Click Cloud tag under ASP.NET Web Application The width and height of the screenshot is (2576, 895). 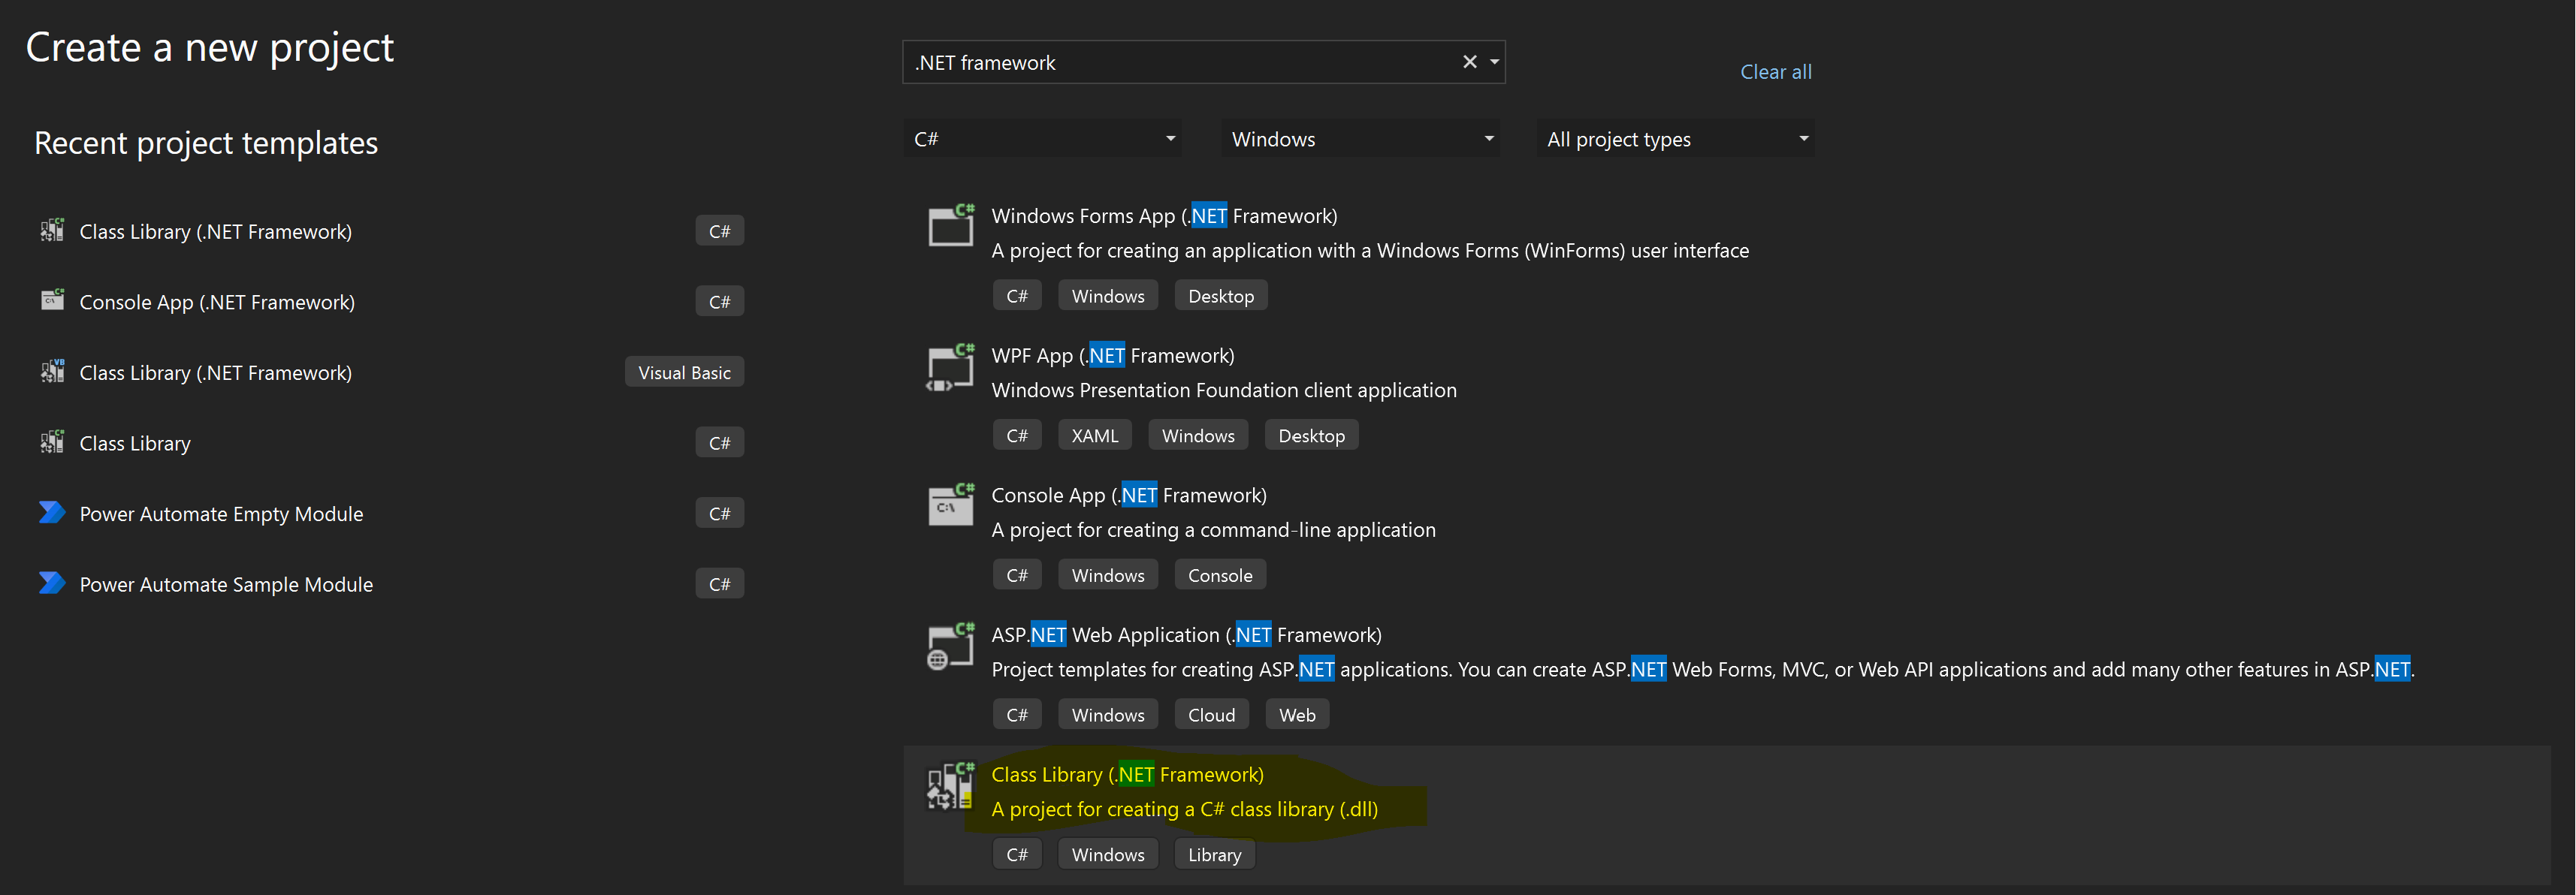[1211, 715]
